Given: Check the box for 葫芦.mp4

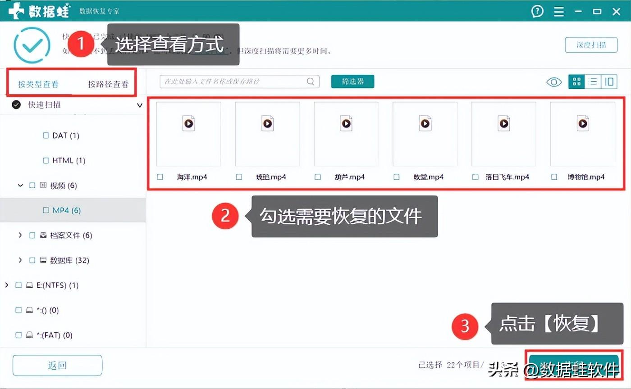Looking at the screenshot, I should click(x=318, y=177).
